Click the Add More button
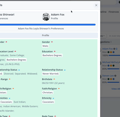 pos(114,36)
